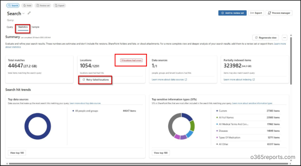Open the Review set pill tab

tap(43, 5)
